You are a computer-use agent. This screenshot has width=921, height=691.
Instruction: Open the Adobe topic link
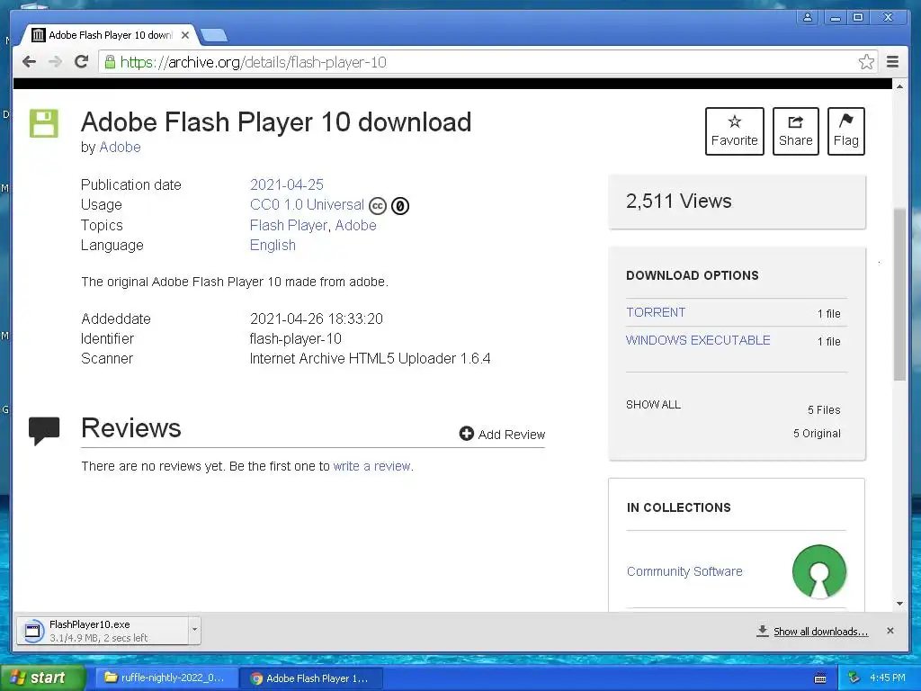pyautogui.click(x=355, y=225)
